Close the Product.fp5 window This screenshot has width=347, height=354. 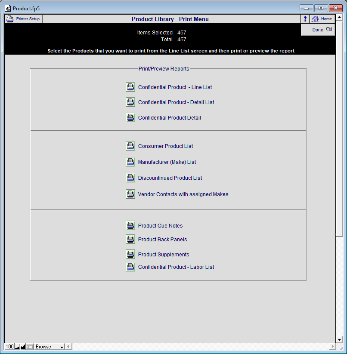335,8
